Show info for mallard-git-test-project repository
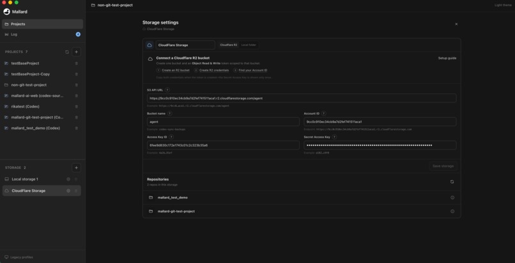The height and width of the screenshot is (263, 515). 452,211
